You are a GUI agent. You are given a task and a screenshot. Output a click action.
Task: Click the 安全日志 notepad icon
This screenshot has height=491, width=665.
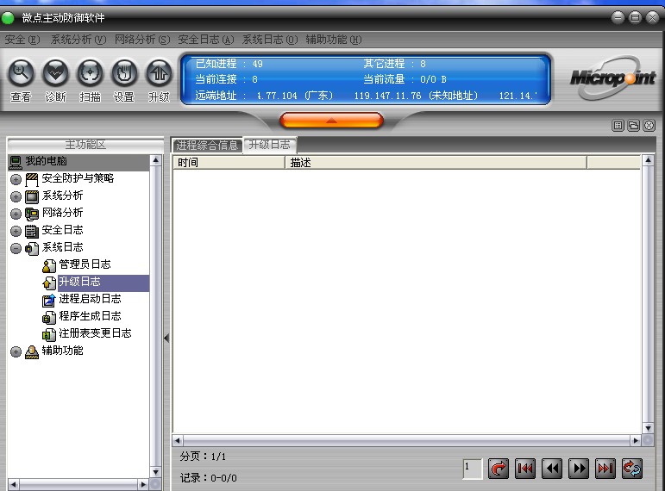pyautogui.click(x=32, y=232)
